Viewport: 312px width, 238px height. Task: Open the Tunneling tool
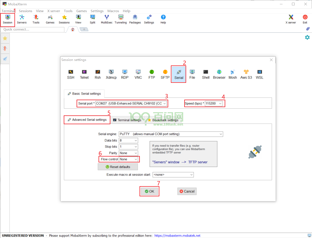click(x=121, y=19)
